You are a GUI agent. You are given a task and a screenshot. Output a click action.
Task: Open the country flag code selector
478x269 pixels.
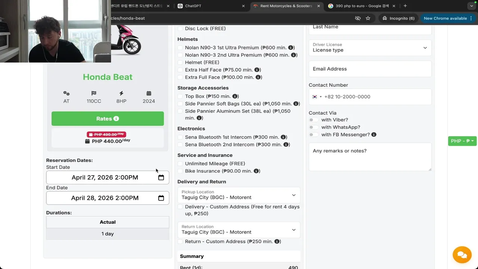[317, 97]
